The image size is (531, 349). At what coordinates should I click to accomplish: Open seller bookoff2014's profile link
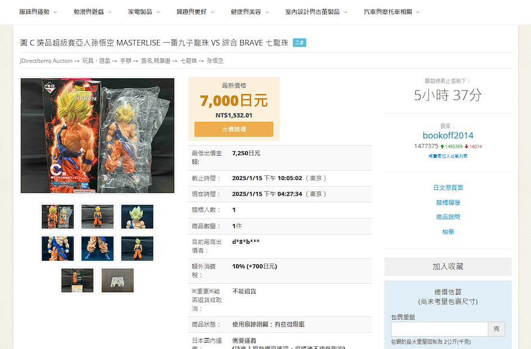point(448,135)
